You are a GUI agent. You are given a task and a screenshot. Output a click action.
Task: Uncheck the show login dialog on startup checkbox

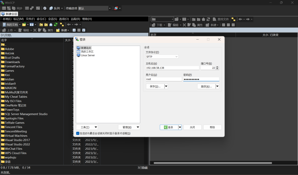coord(78,133)
